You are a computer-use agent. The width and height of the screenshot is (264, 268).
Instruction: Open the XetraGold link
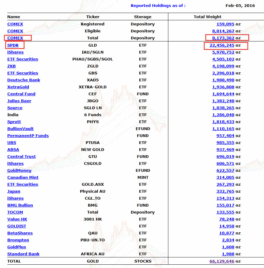[18, 87]
